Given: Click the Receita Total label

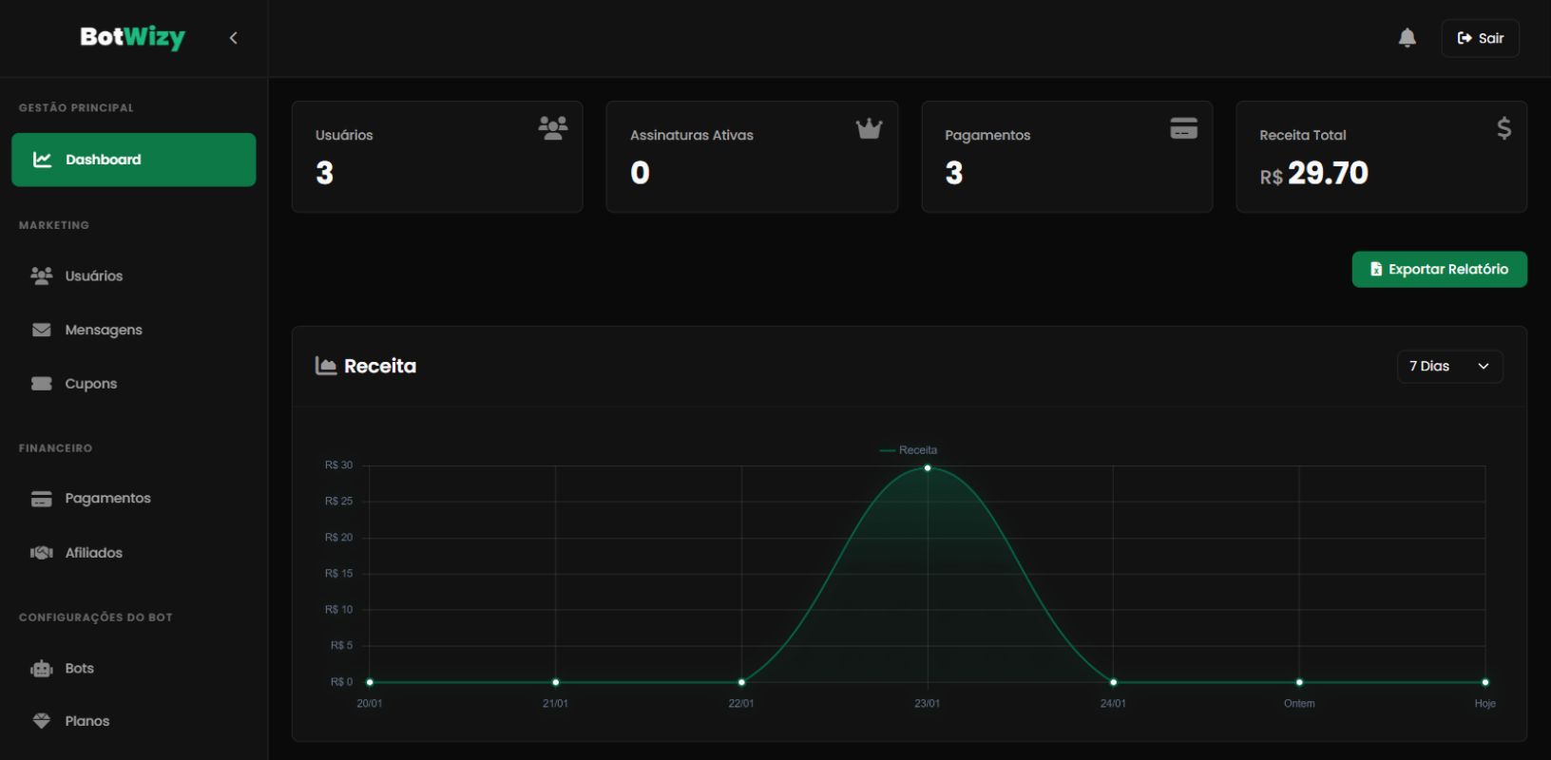Looking at the screenshot, I should click(1303, 135).
